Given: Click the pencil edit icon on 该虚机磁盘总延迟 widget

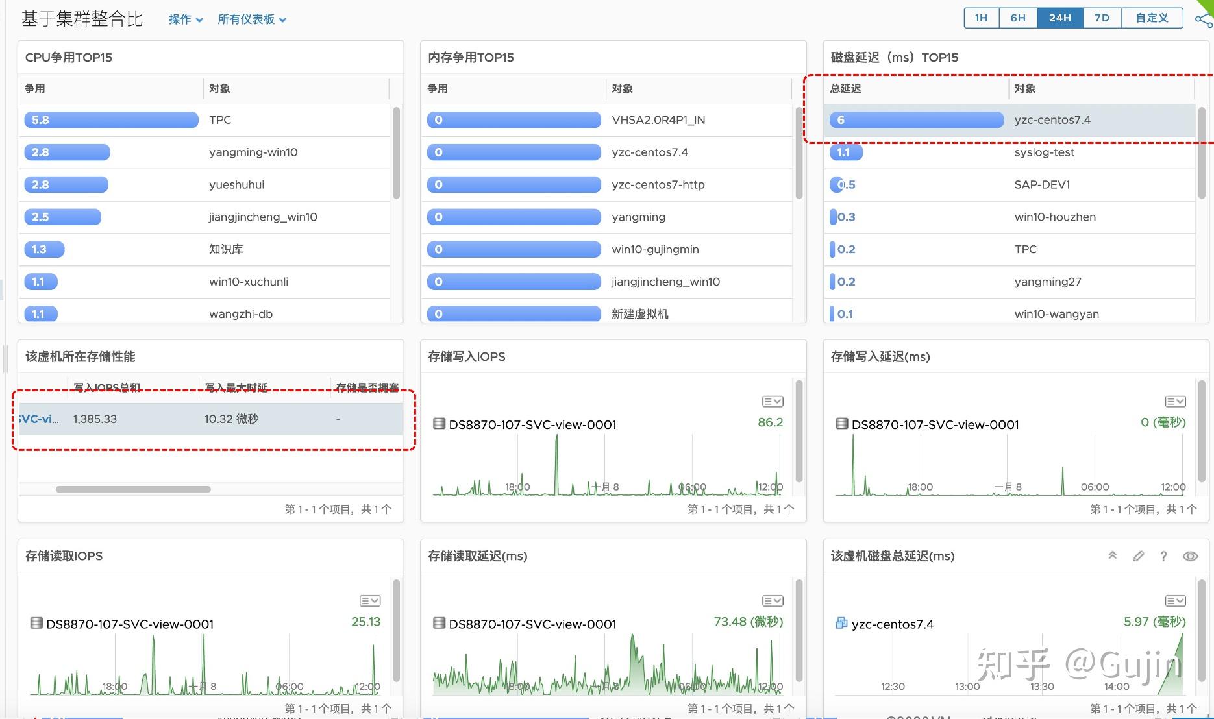Looking at the screenshot, I should tap(1138, 556).
